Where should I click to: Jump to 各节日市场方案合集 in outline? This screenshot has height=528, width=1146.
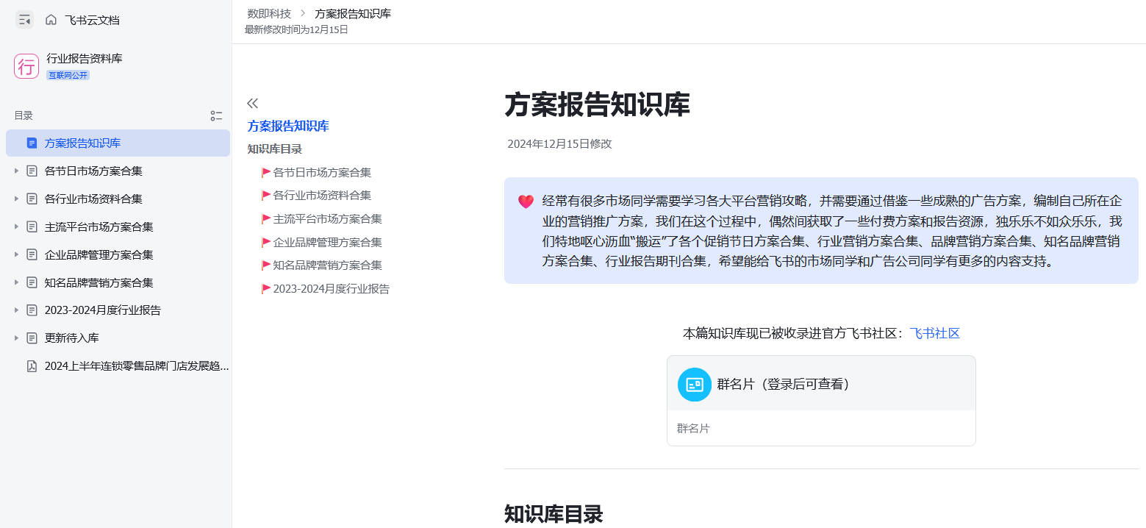point(322,173)
